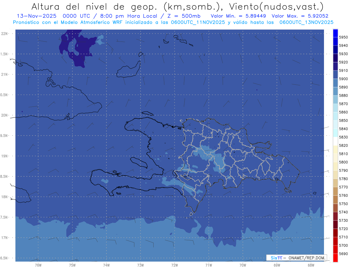Click the colorbar label 5690
The image size is (349, 269).
coord(343,254)
